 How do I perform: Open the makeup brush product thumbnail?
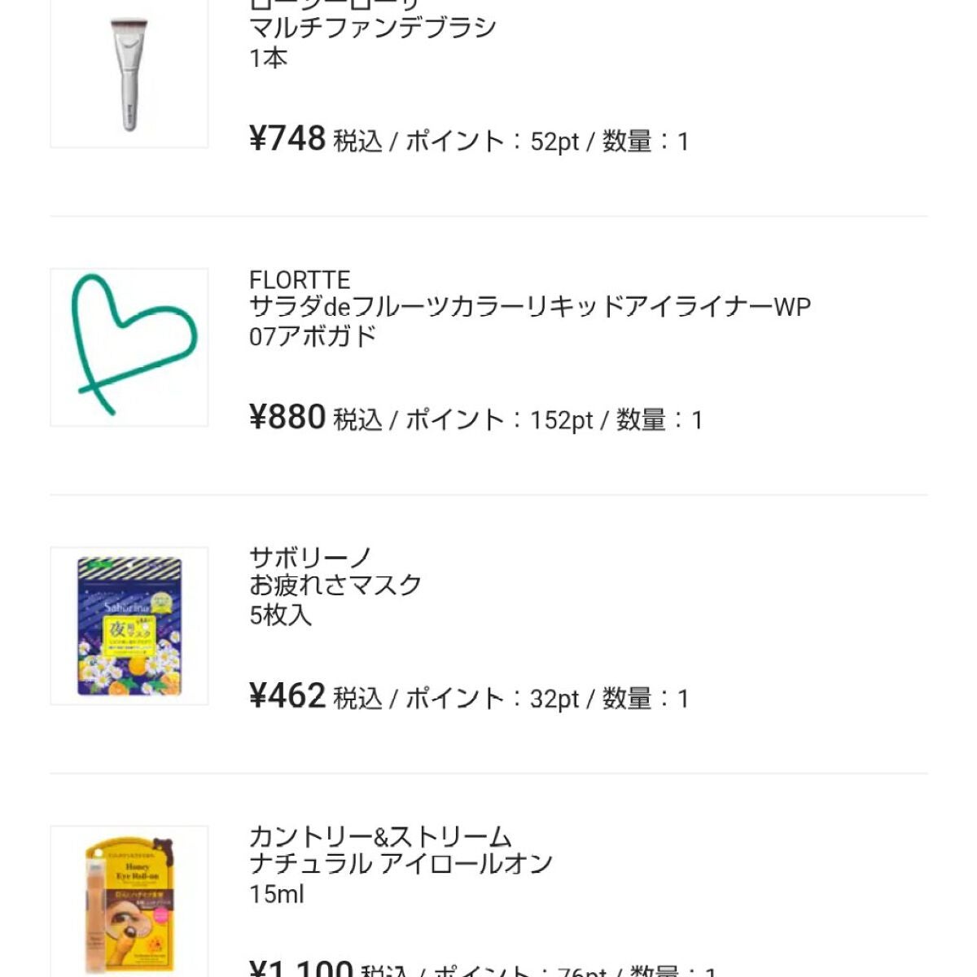pyautogui.click(x=129, y=75)
